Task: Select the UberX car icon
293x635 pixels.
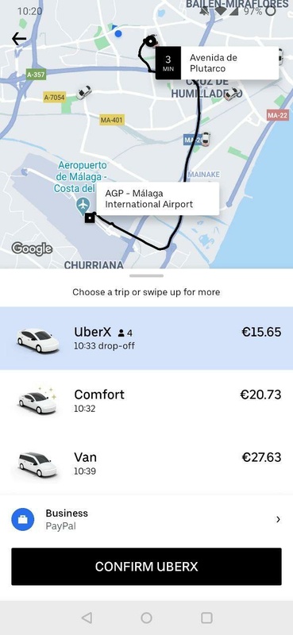Action: tap(38, 340)
